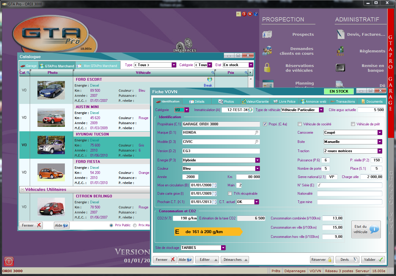The width and height of the screenshot is (396, 276).
Task: Open the Livre Police tab
Action: pos(284,102)
